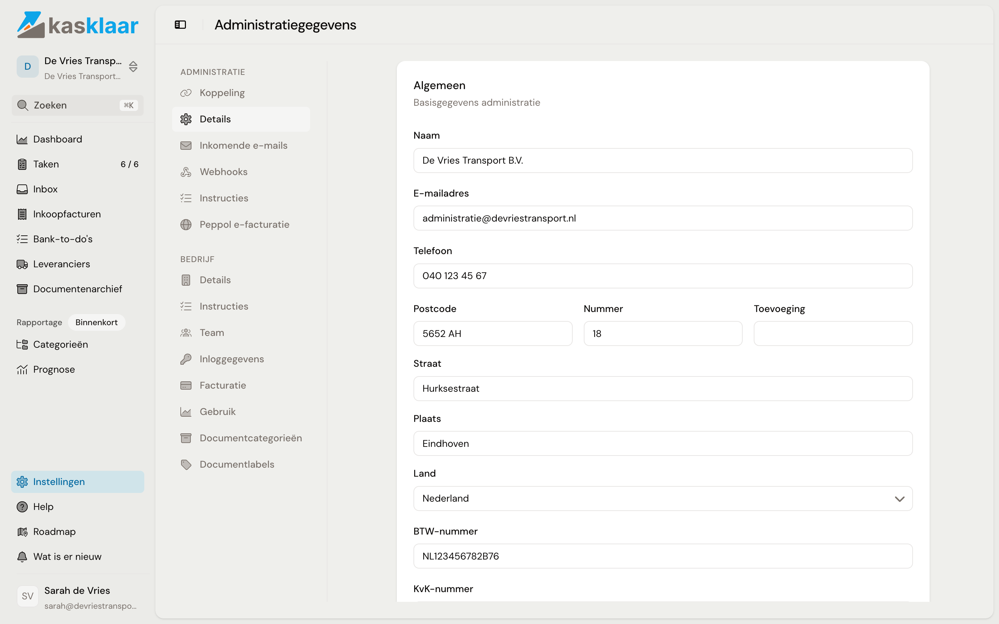Expand the De Vries Transport company switcher

pos(78,67)
